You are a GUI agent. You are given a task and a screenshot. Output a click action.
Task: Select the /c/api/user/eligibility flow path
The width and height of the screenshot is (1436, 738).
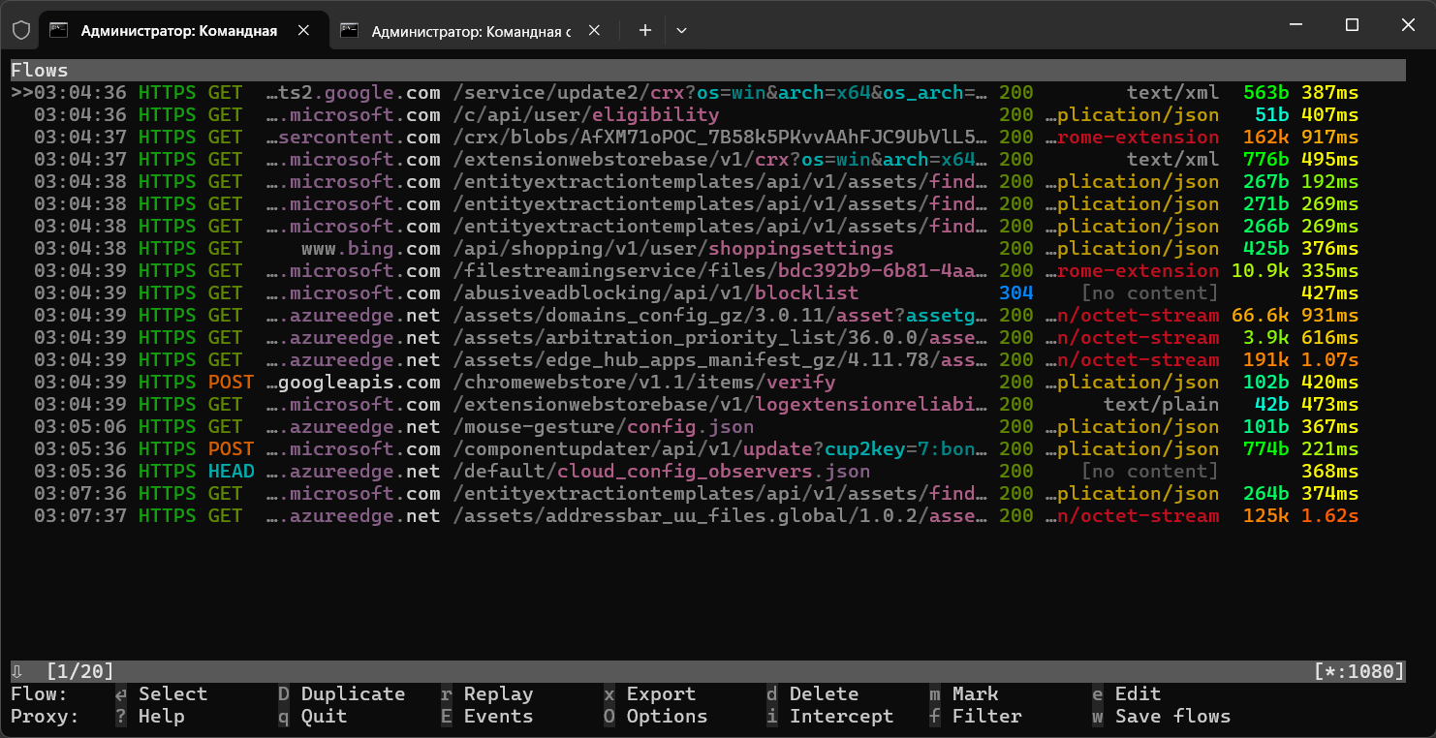(586, 115)
